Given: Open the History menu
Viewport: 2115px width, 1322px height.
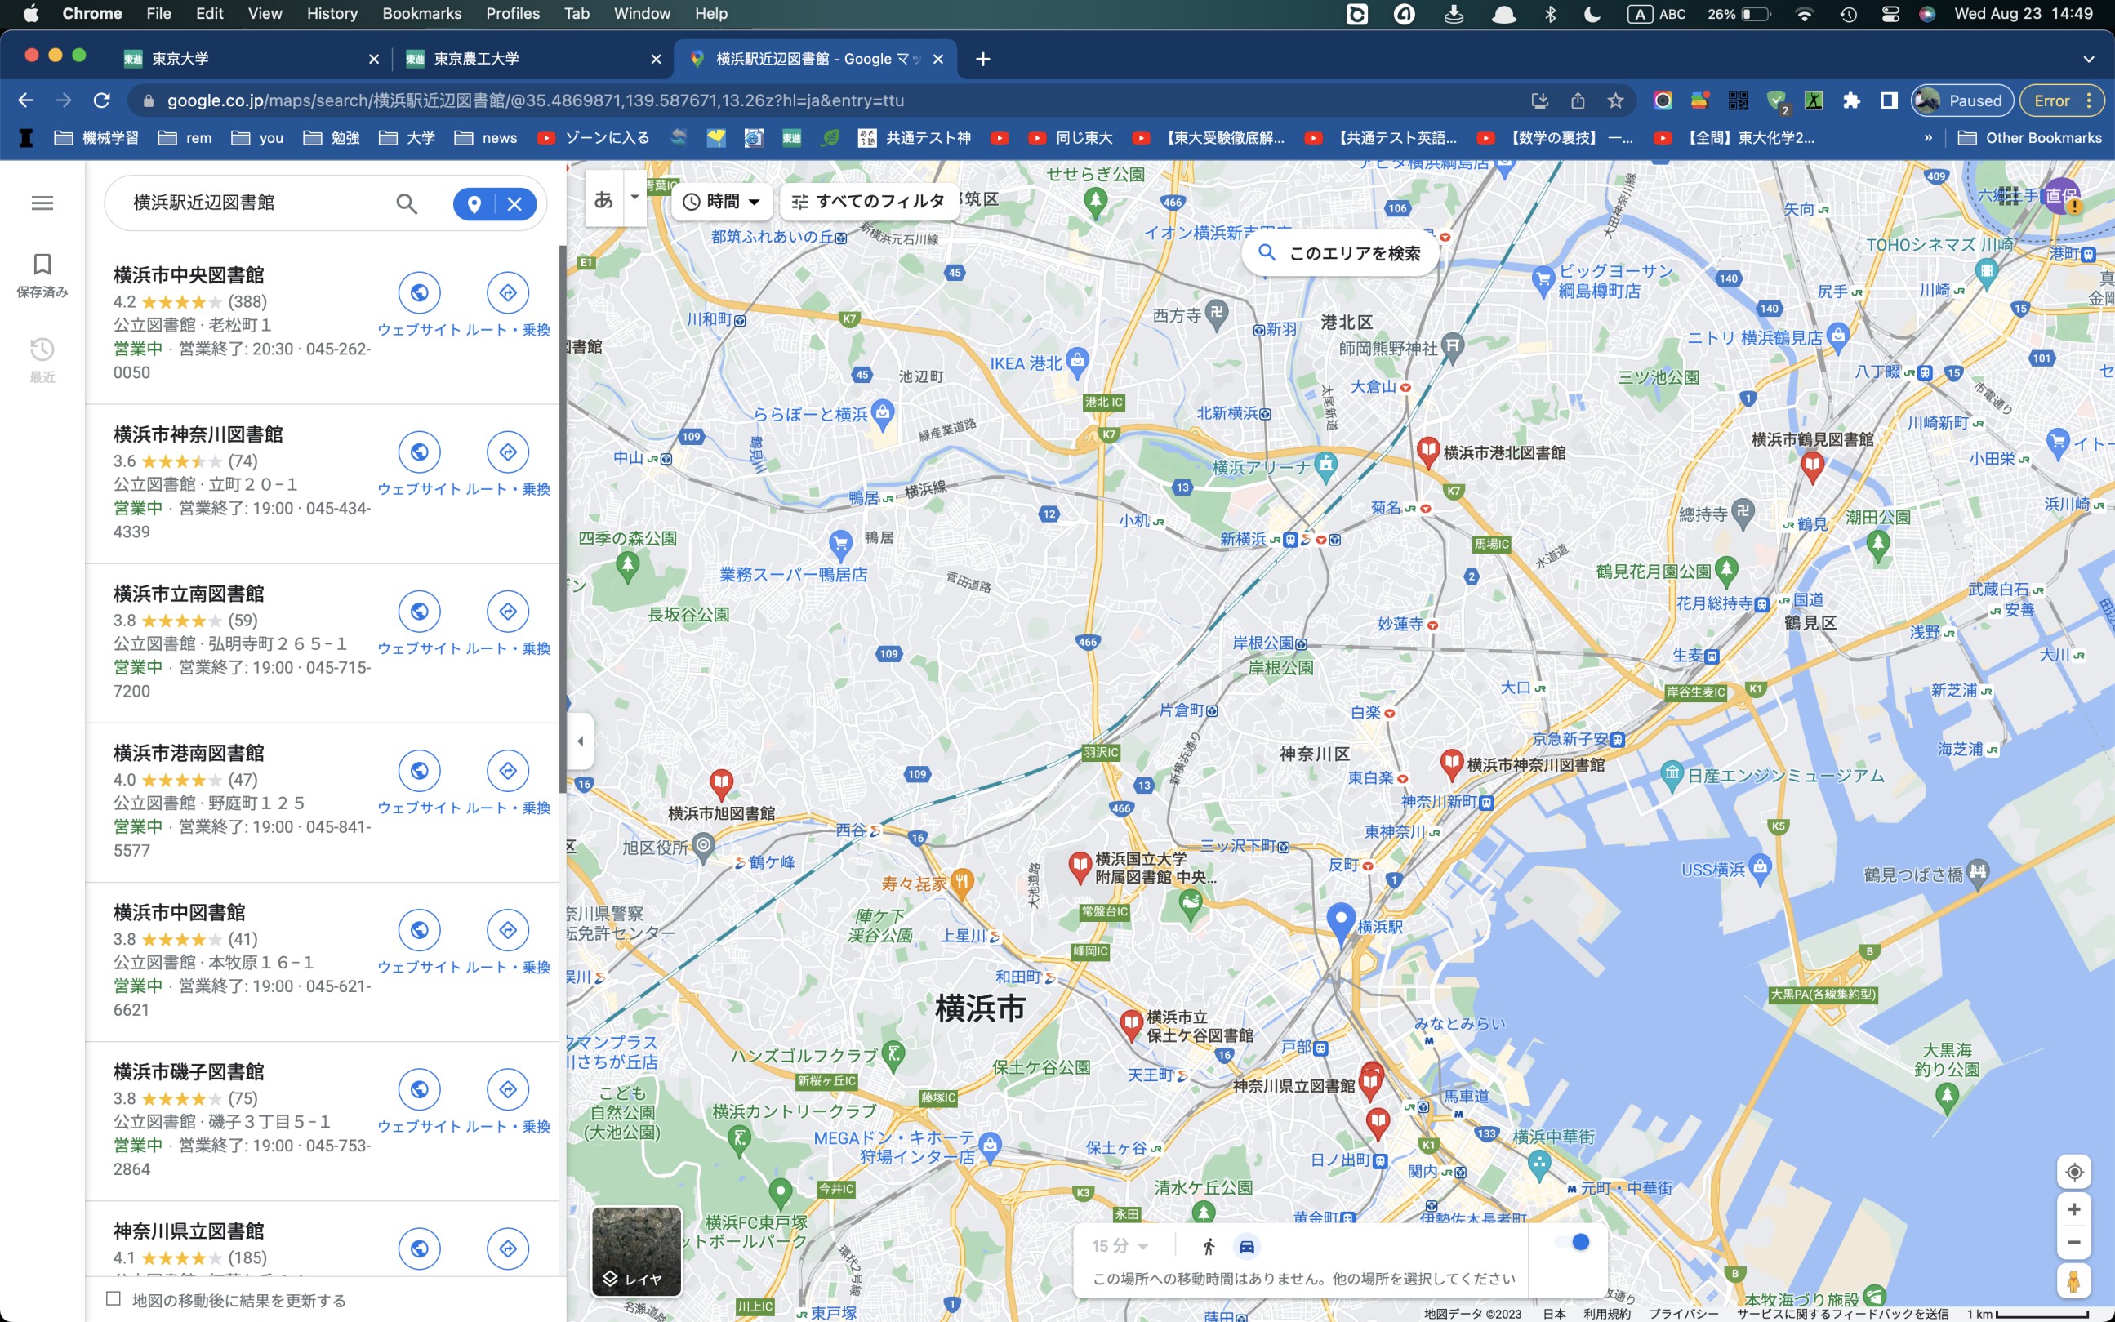Looking at the screenshot, I should [x=332, y=14].
